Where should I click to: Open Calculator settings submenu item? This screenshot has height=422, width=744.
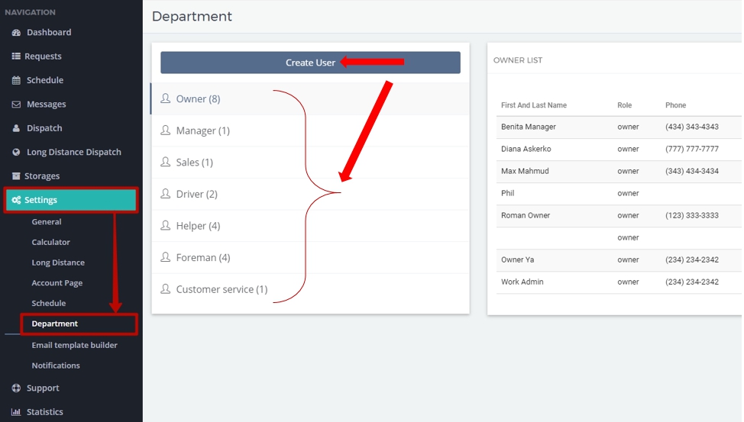(x=50, y=243)
